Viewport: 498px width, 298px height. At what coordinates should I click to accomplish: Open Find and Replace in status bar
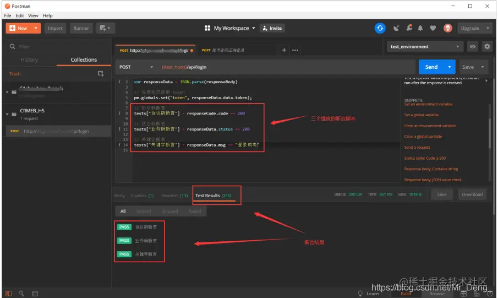point(21,294)
